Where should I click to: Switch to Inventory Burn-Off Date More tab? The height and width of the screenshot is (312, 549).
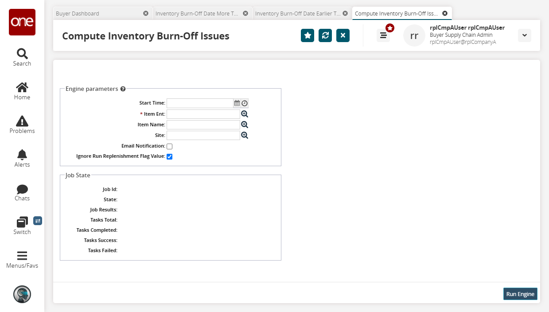[197, 13]
